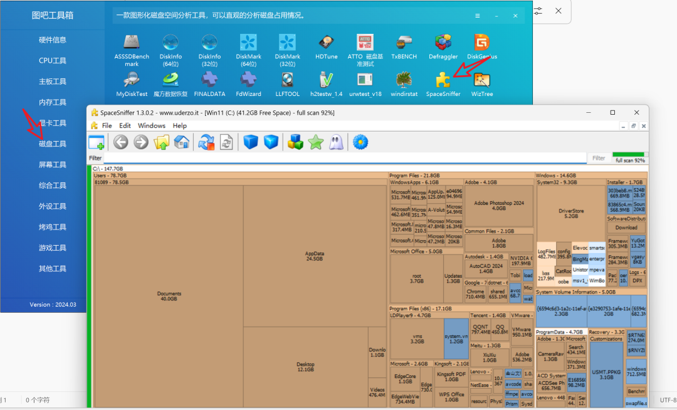
Task: Launch windirstat tool
Action: (x=404, y=84)
